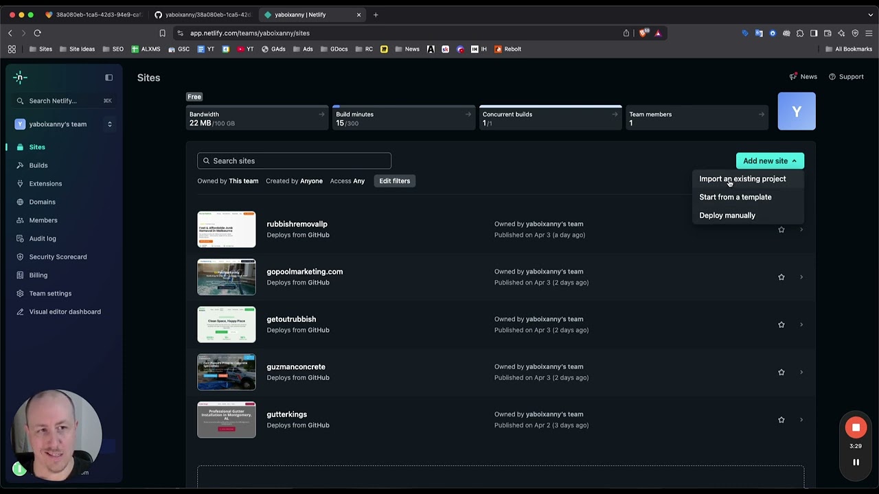Viewport: 879px width, 494px height.
Task: Click the Search Netlify sidebar field
Action: pos(64,101)
